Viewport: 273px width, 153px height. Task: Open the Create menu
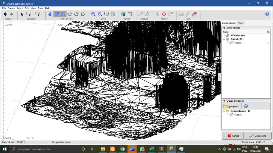pyautogui.click(x=11, y=8)
